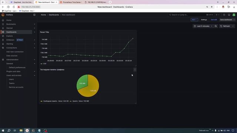The image size is (237, 133).
Task: Open Windows Start menu
Action: [x=3, y=130]
